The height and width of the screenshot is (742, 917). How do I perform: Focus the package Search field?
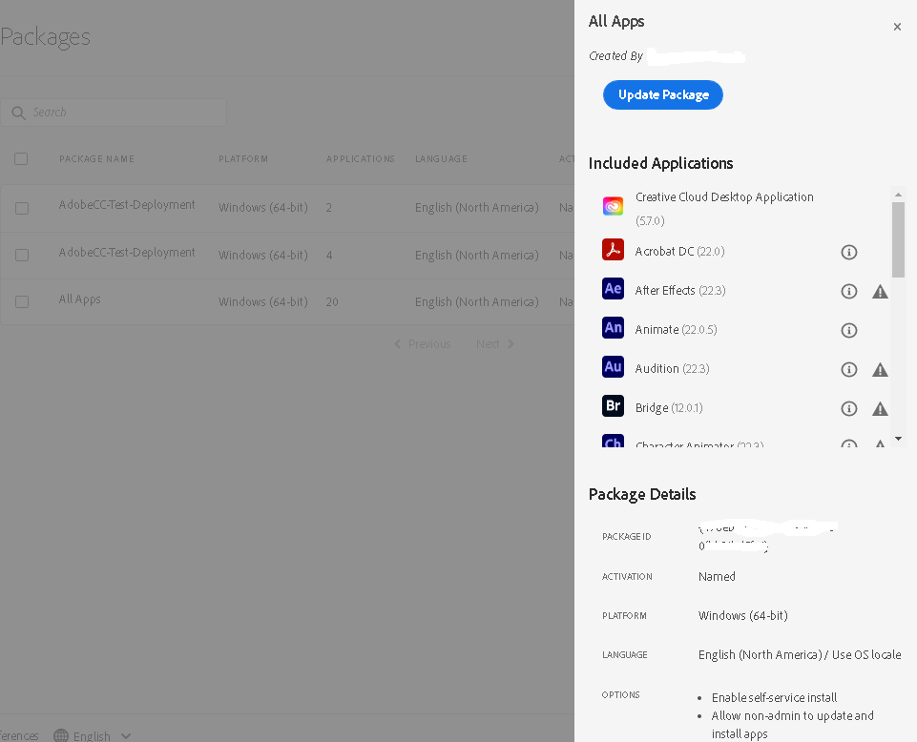[114, 113]
